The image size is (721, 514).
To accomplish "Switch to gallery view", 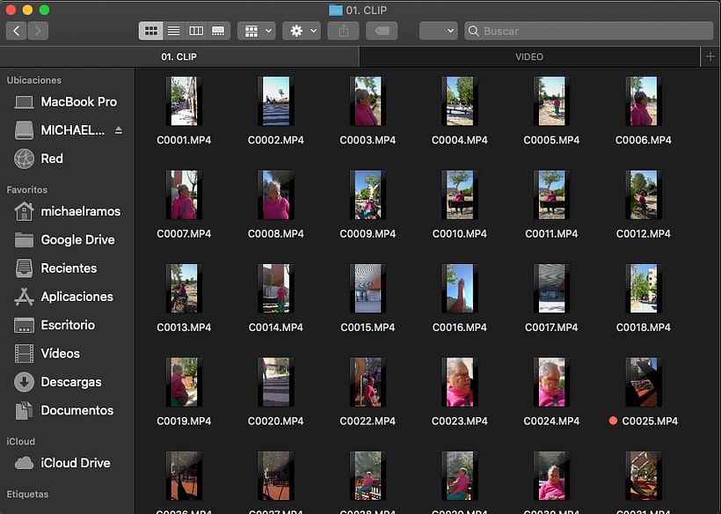I will (218, 31).
